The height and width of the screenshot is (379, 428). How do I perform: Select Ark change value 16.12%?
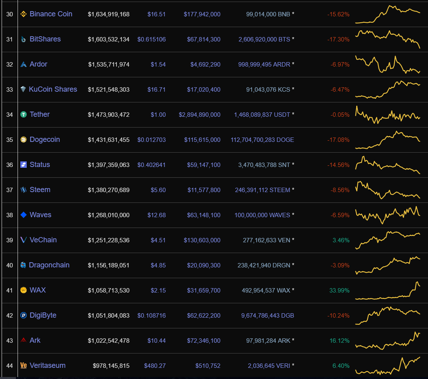tap(339, 341)
